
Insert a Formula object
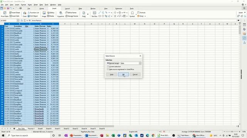coord(141,13)
